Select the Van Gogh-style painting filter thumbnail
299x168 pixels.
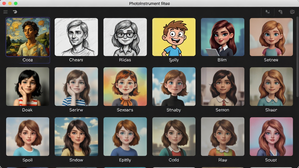(28, 37)
